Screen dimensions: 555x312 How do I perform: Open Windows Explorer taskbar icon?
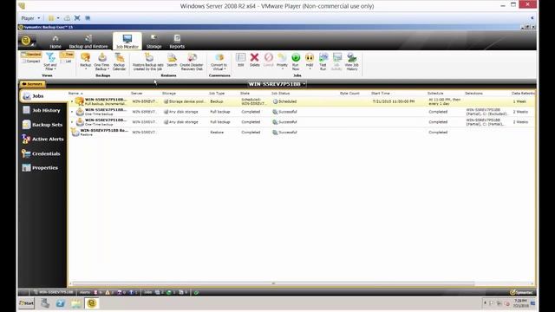(x=76, y=303)
